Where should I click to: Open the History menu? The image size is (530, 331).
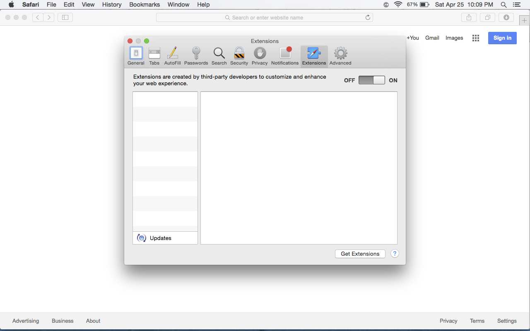(112, 5)
